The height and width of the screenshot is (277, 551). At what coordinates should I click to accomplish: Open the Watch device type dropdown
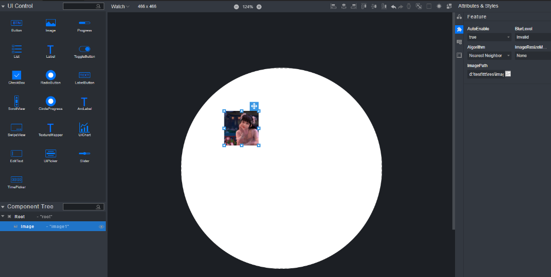[x=120, y=7]
